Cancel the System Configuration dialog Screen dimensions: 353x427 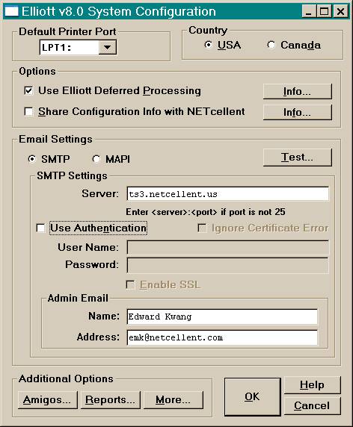[x=313, y=406]
